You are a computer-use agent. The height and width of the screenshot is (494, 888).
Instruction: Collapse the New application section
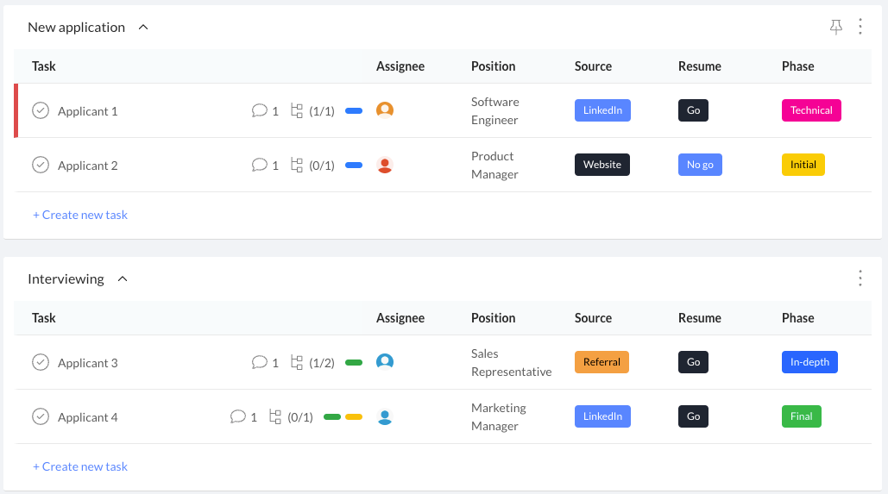tap(143, 28)
